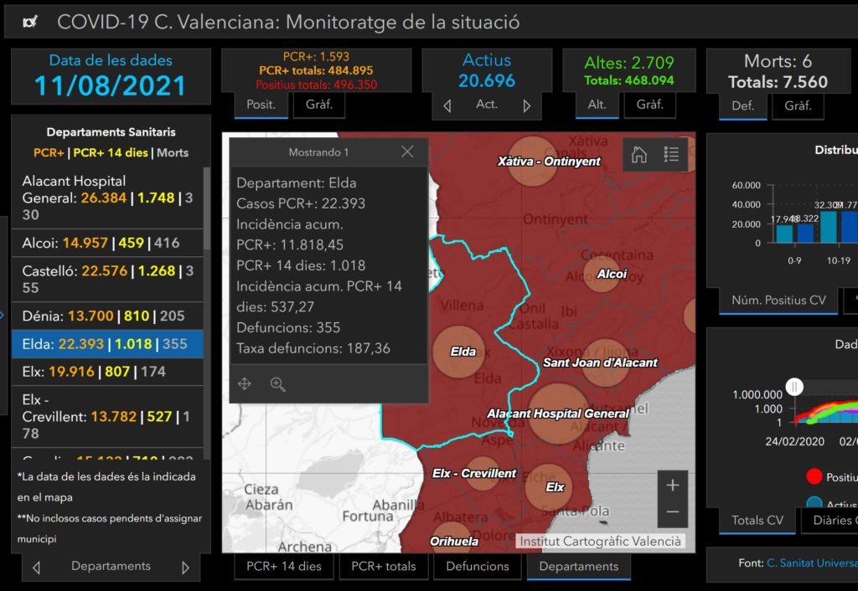Viewport: 858px width, 591px height.
Task: Click the date 11/08/2021
Action: pos(110,86)
